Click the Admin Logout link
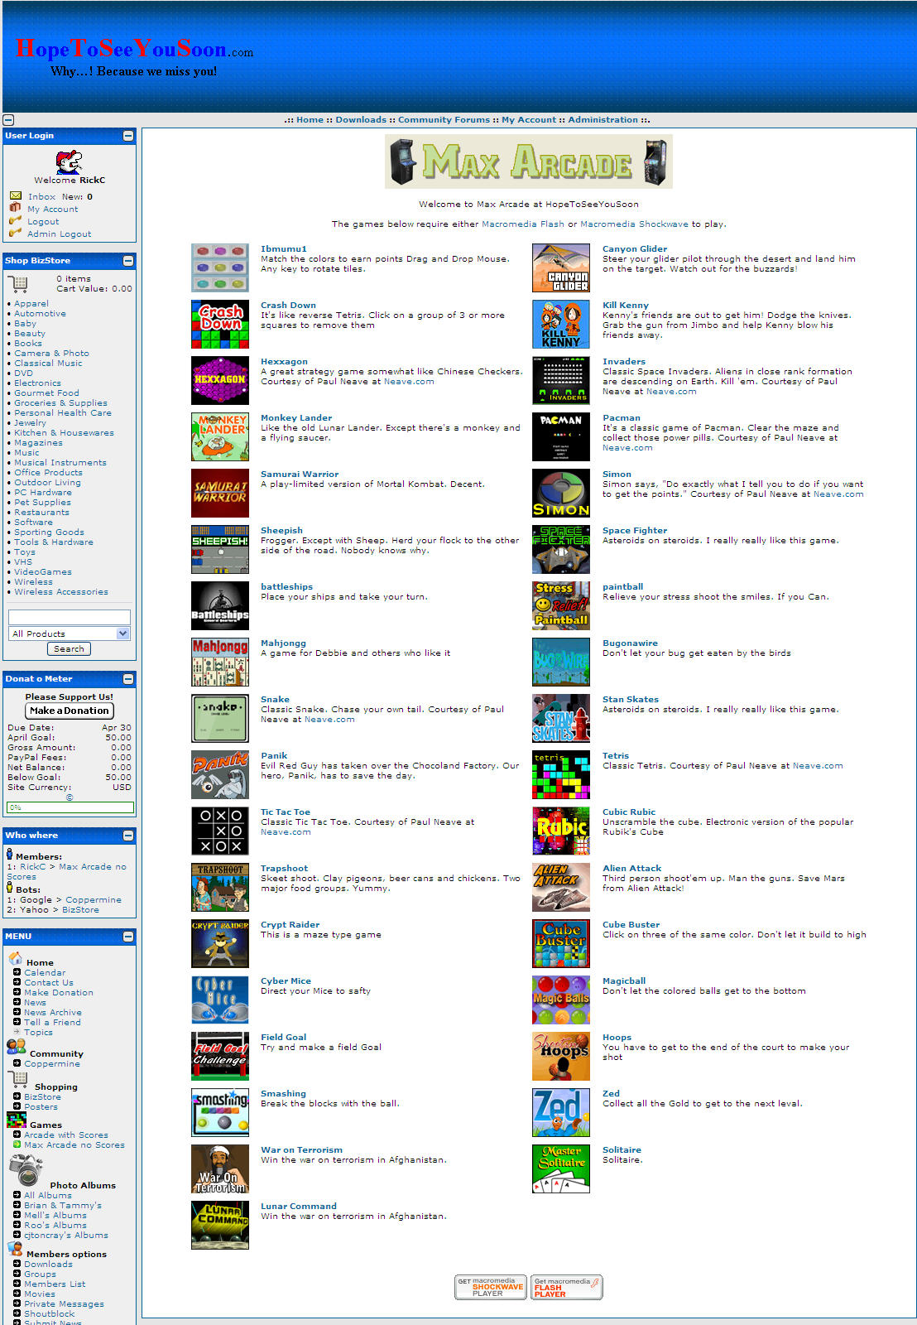The image size is (917, 1325). [60, 234]
